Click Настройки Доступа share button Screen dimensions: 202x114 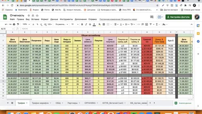coord(179,17)
